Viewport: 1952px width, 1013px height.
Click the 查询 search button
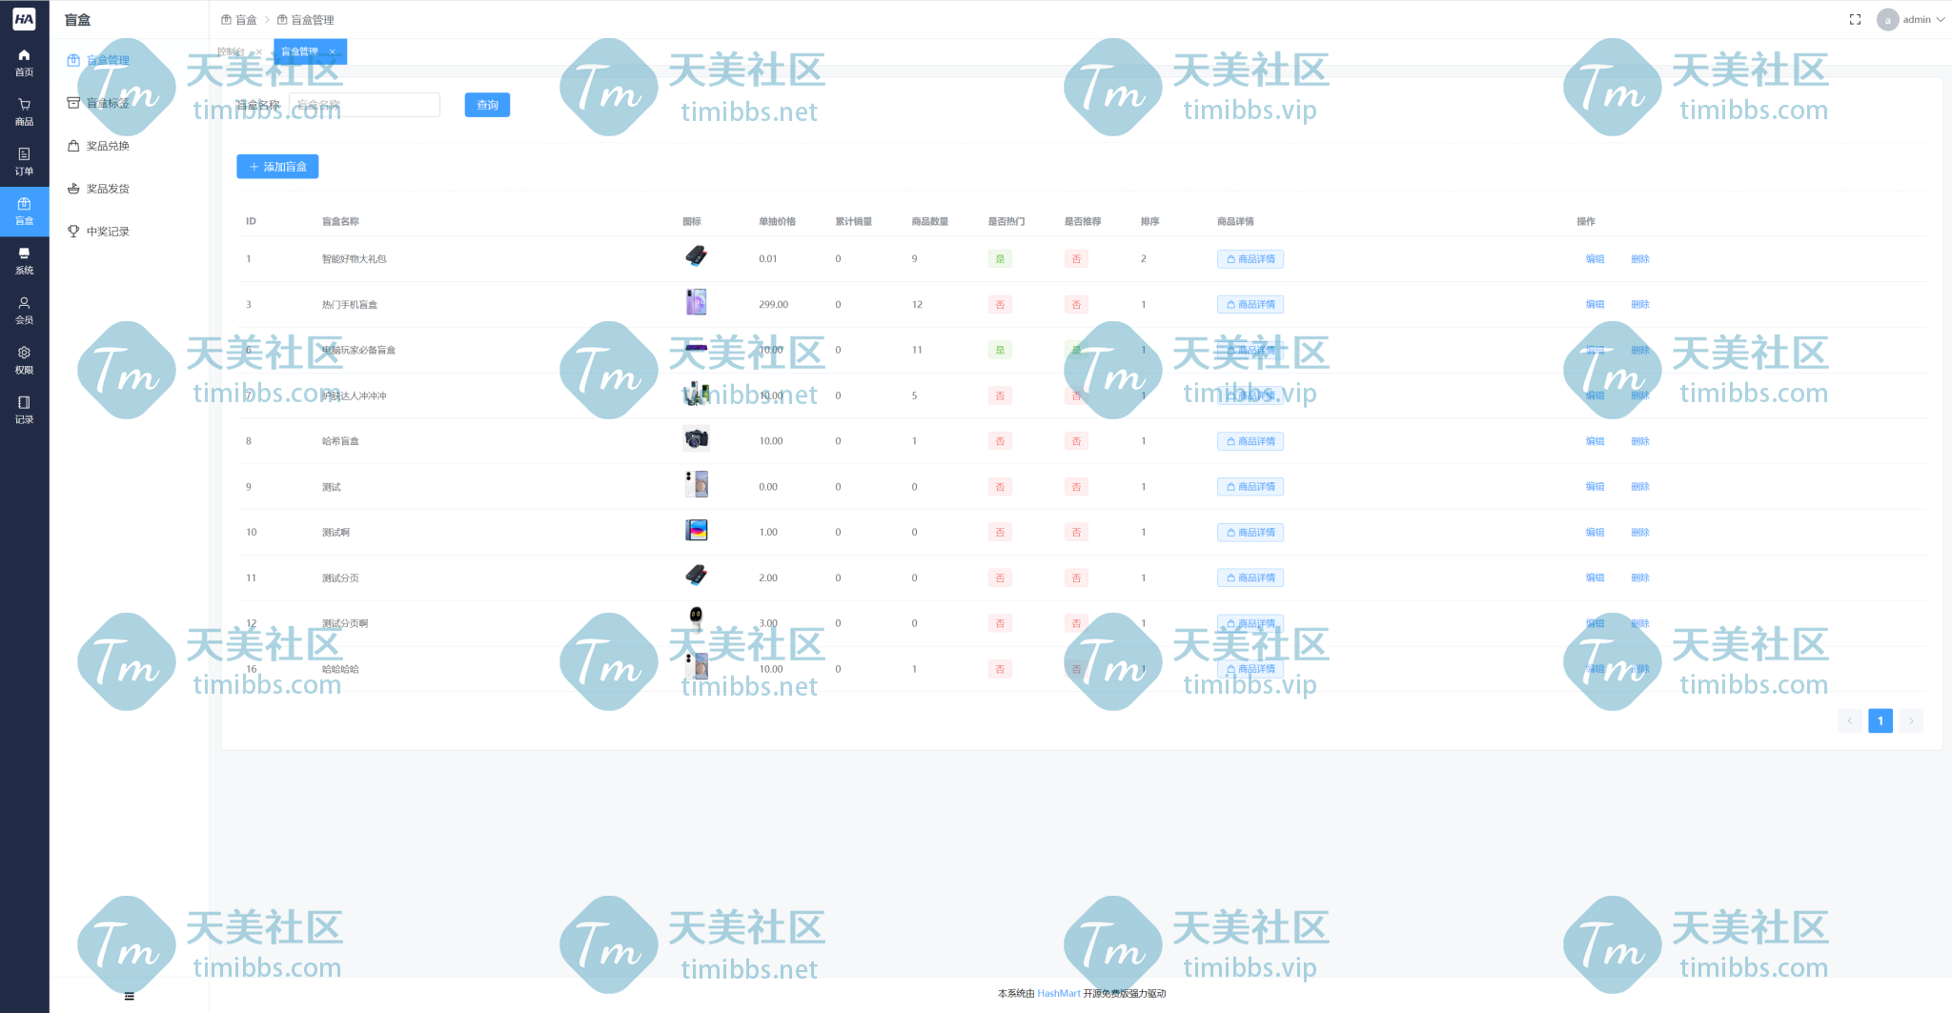click(487, 105)
